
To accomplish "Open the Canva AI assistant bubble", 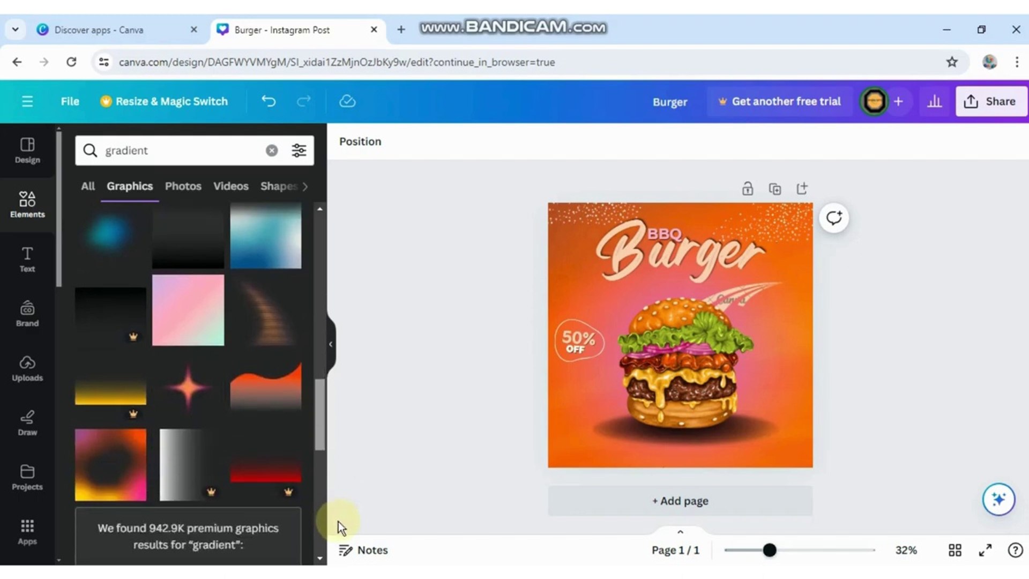I will (998, 499).
